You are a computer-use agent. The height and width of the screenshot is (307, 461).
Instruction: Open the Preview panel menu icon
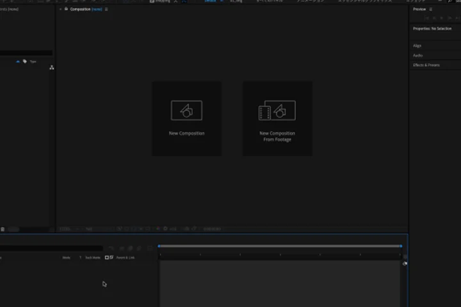coord(431,9)
